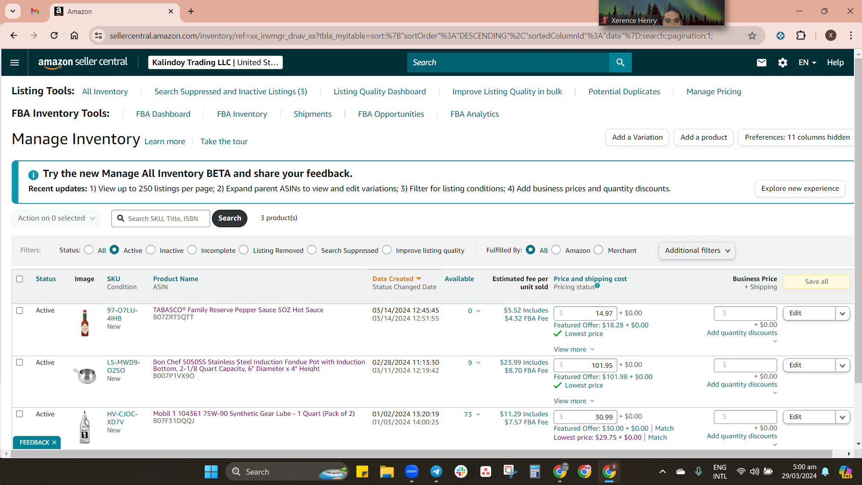The height and width of the screenshot is (485, 862).
Task: Open the EN language dropdown
Action: (807, 62)
